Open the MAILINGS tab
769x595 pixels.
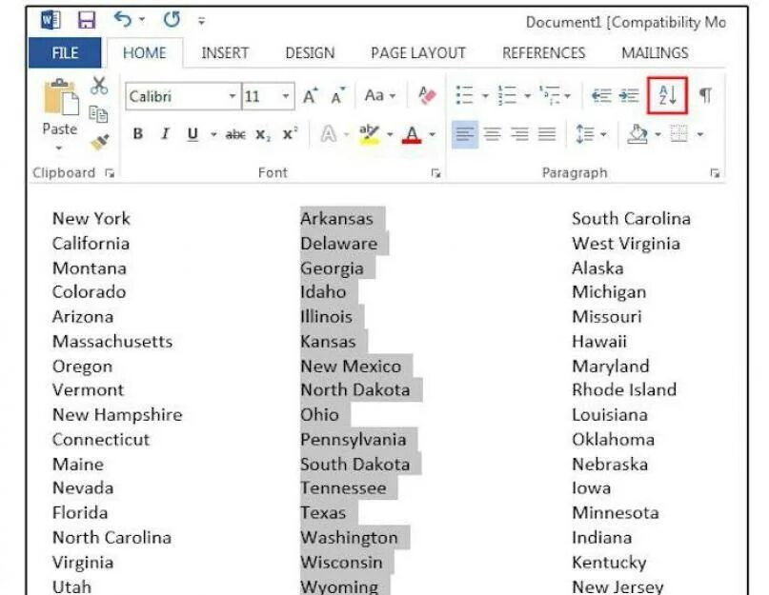point(655,52)
